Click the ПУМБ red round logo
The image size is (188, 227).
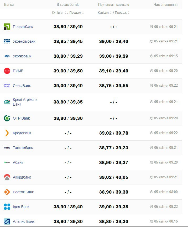[x=7, y=71]
